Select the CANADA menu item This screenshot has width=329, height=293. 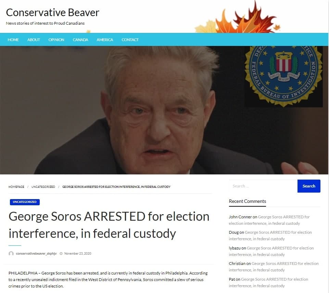point(80,40)
